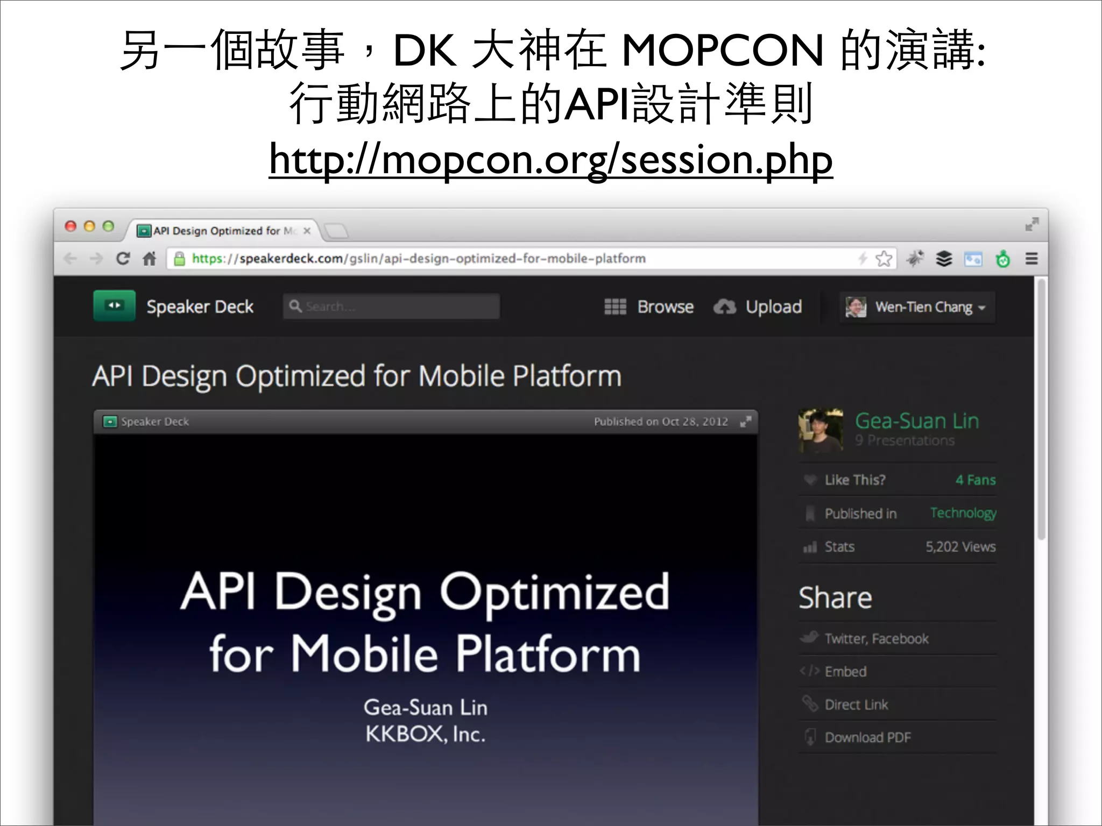Screen dimensions: 1102x826
Task: Click the Like This? heart button
Action: tap(809, 480)
